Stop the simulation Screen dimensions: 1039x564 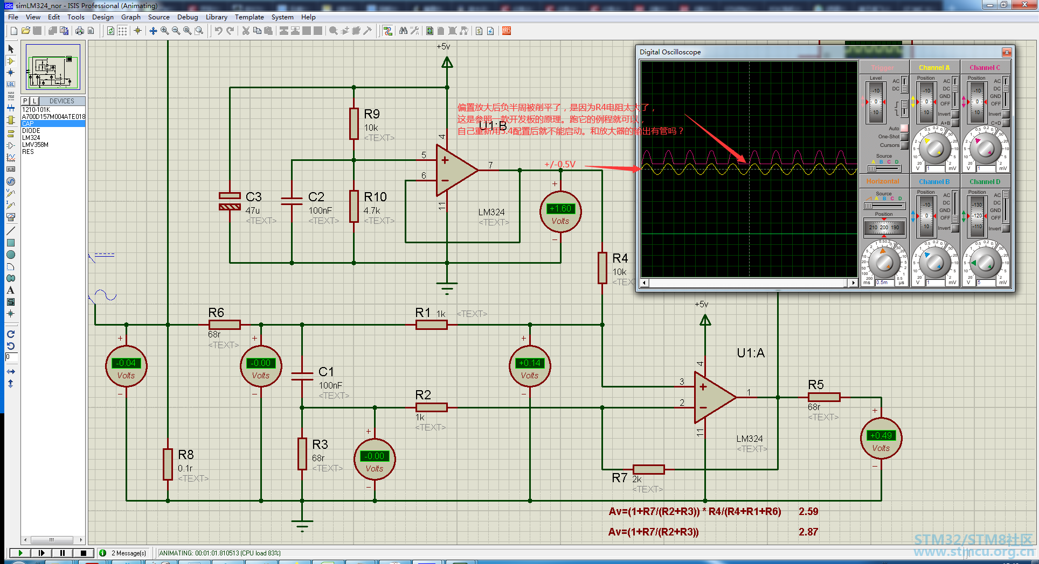83,553
